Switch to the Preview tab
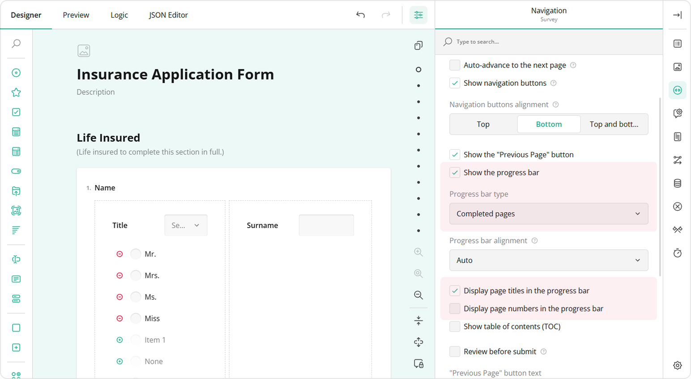This screenshot has height=379, width=691. 76,15
